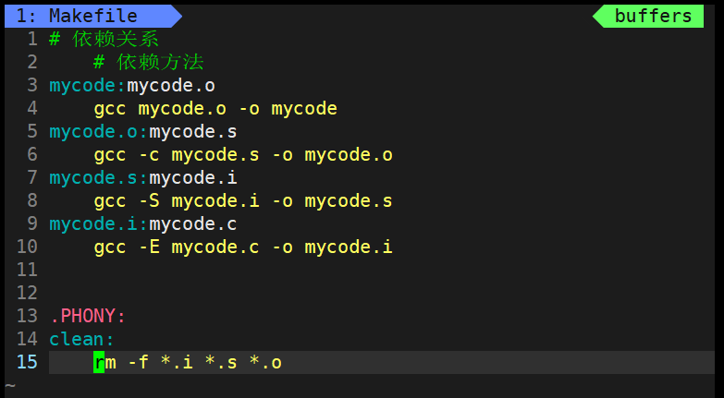Click 'gcc -c mycode.s -o mycode.o' command
The height and width of the screenshot is (398, 724).
(x=243, y=155)
